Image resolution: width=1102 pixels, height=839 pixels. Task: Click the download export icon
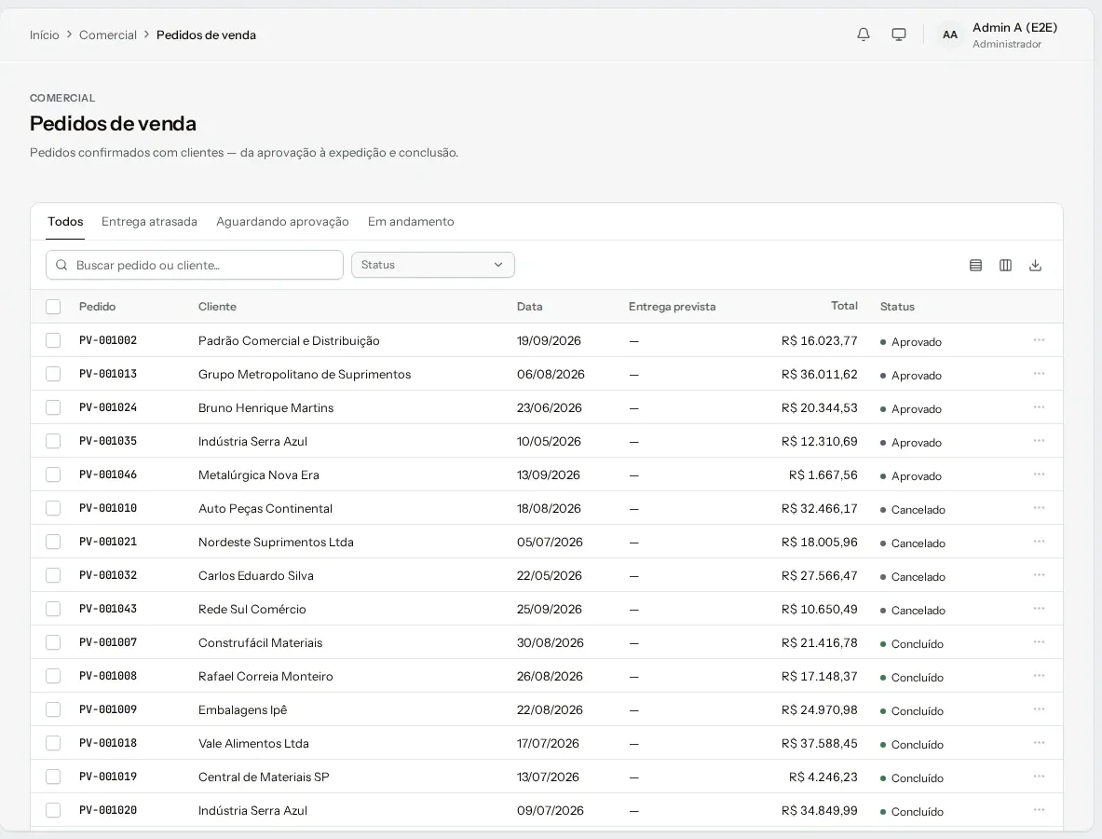click(x=1035, y=265)
